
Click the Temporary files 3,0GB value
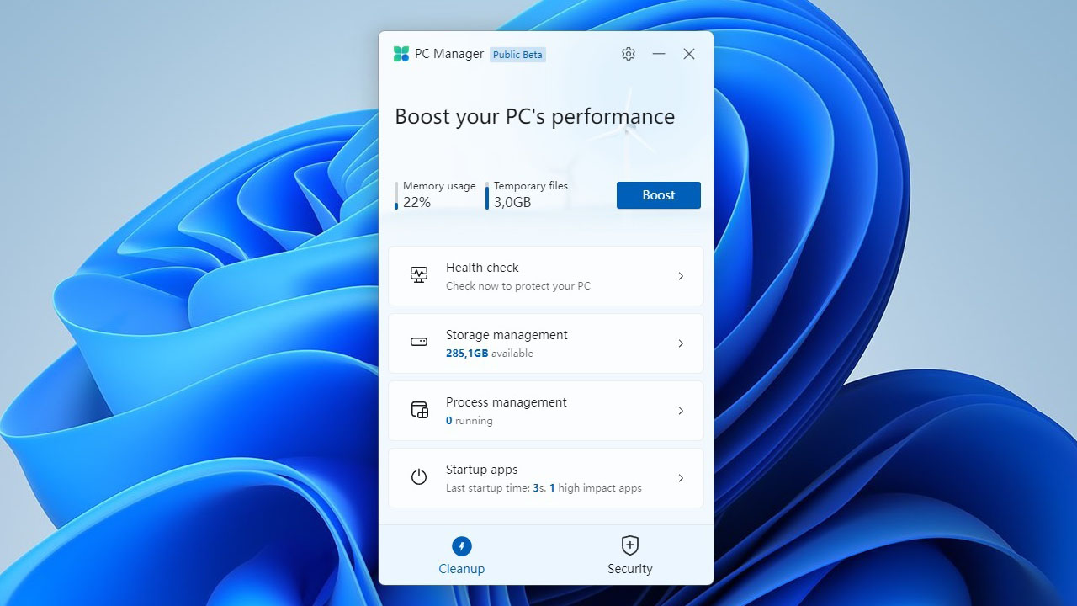512,202
